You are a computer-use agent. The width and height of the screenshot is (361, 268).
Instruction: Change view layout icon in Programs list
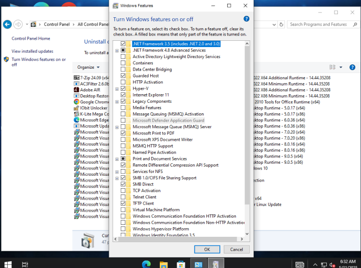(x=332, y=67)
